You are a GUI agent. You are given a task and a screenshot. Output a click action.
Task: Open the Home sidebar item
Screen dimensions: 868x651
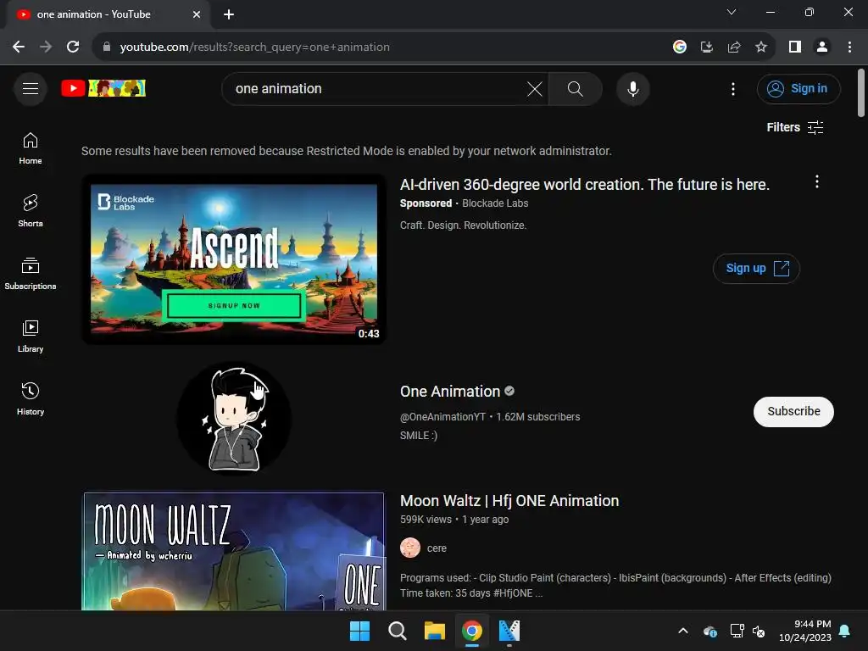click(x=31, y=148)
